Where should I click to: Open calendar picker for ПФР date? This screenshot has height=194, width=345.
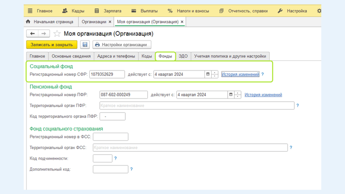coord(231,95)
